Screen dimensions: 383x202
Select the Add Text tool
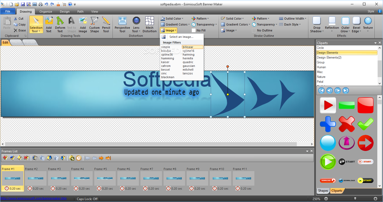[49, 24]
